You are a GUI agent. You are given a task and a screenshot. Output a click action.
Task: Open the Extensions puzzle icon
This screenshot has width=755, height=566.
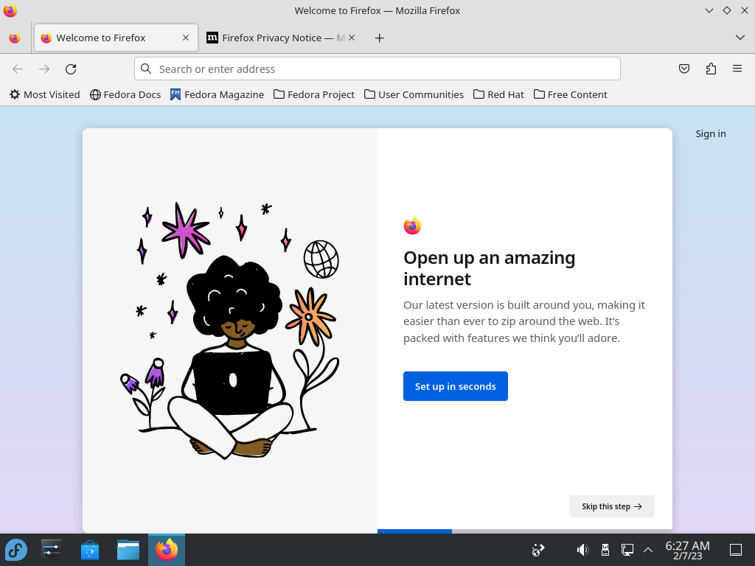[711, 69]
